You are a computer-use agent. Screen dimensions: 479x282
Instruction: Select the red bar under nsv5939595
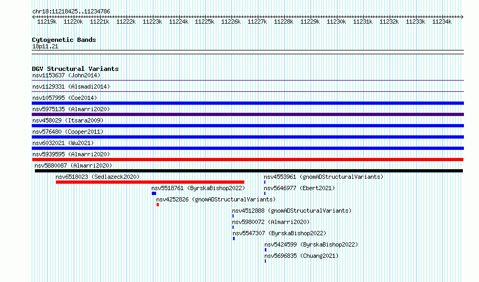click(x=248, y=160)
